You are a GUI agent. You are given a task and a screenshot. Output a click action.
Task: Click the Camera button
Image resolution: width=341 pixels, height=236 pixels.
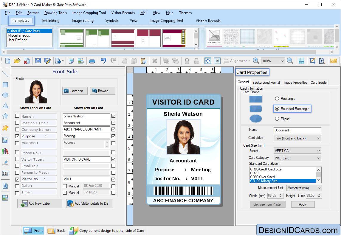click(x=75, y=91)
